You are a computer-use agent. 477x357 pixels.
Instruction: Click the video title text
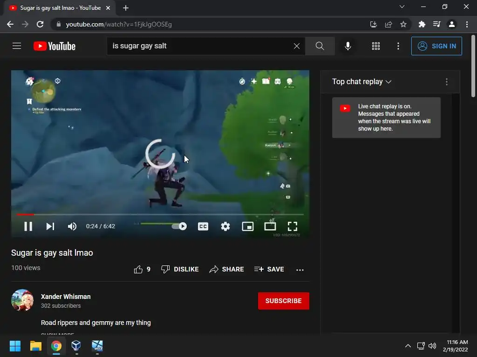pyautogui.click(x=52, y=253)
